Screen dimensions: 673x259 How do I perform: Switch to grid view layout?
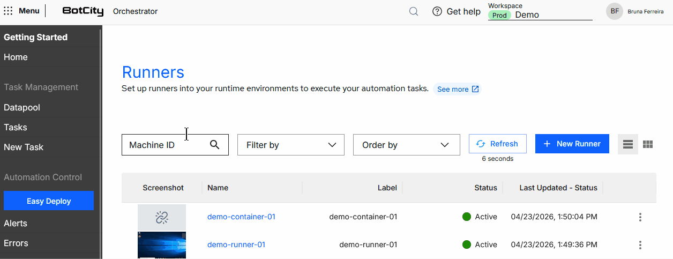648,144
